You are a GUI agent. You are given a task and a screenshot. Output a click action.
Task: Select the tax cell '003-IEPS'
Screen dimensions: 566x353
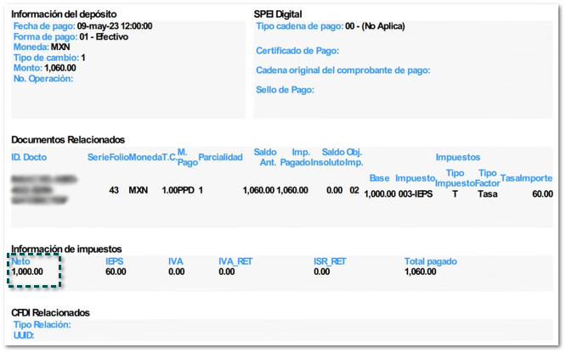point(416,194)
